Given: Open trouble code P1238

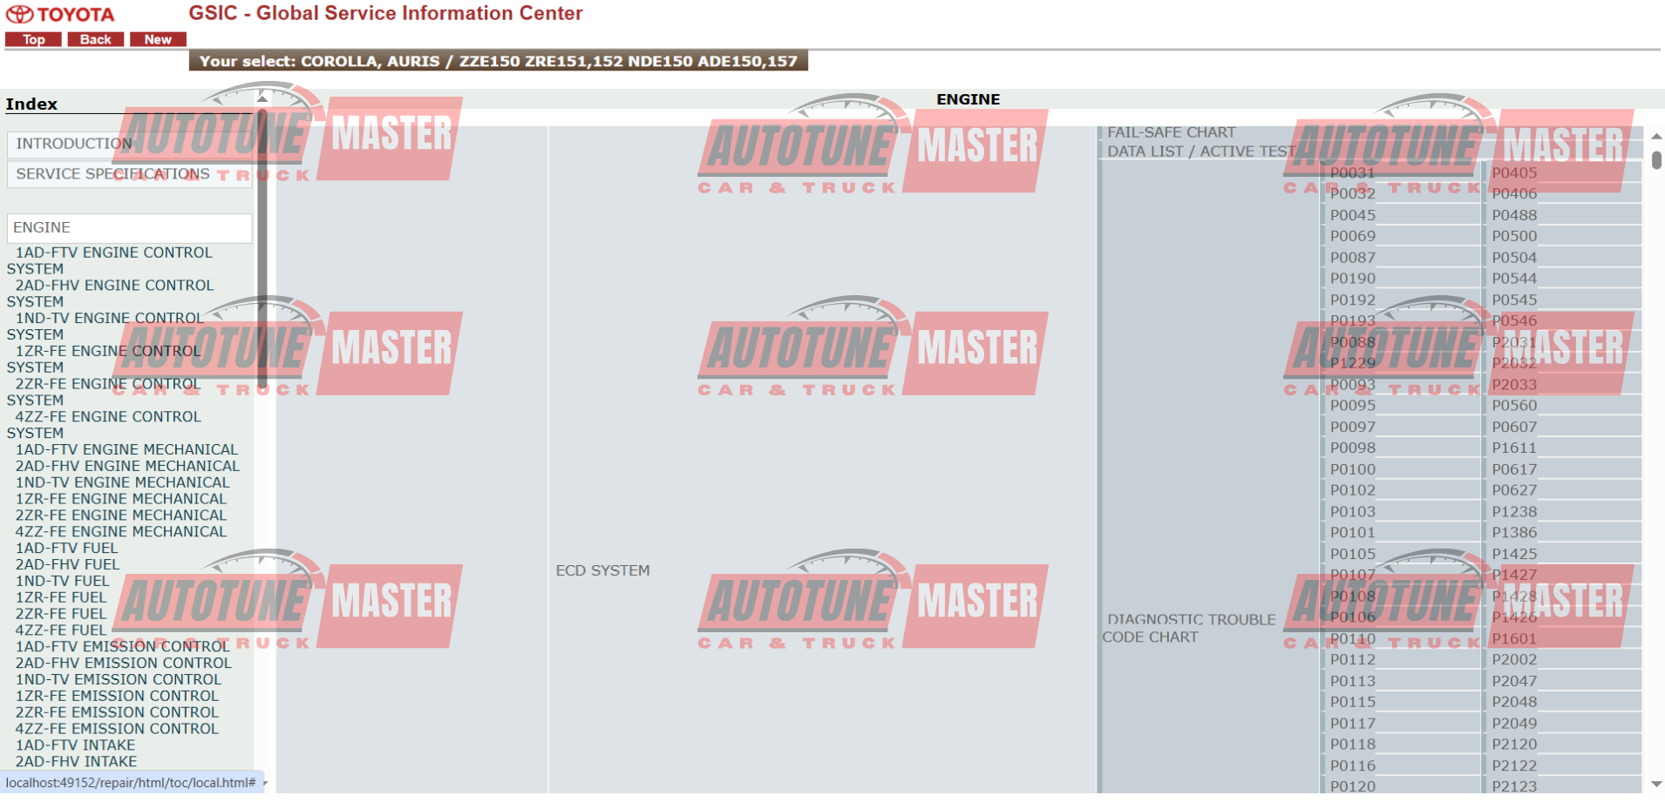Looking at the screenshot, I should pyautogui.click(x=1514, y=512).
